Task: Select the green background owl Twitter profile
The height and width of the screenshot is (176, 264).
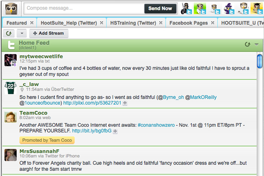Action: pos(200,8)
